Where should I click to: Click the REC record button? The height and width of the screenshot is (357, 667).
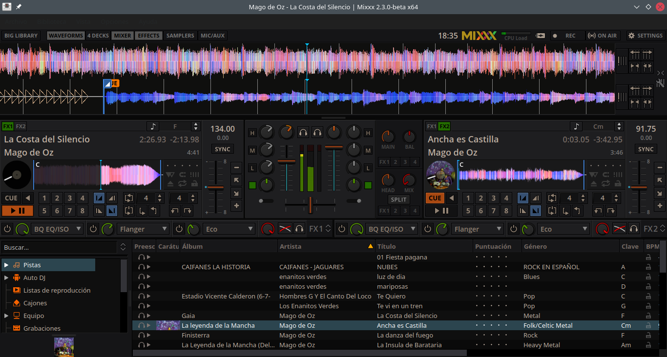click(x=566, y=36)
